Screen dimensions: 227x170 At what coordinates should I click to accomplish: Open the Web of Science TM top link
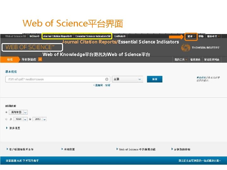click(x=16, y=36)
